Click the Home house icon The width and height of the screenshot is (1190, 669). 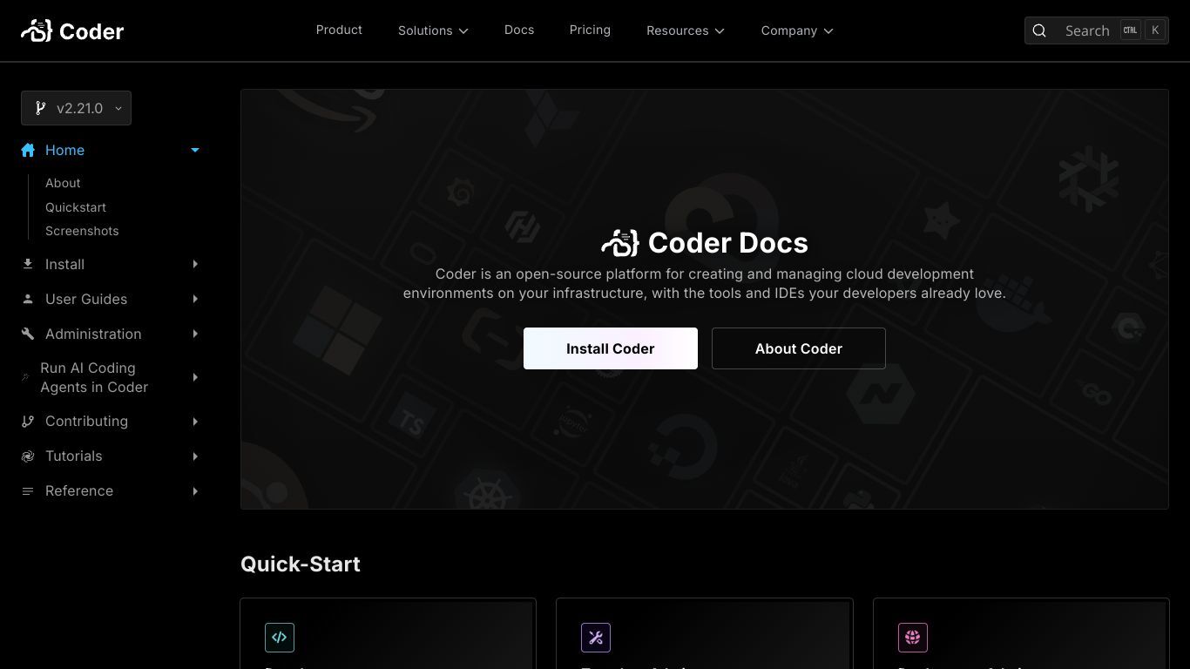tap(28, 150)
